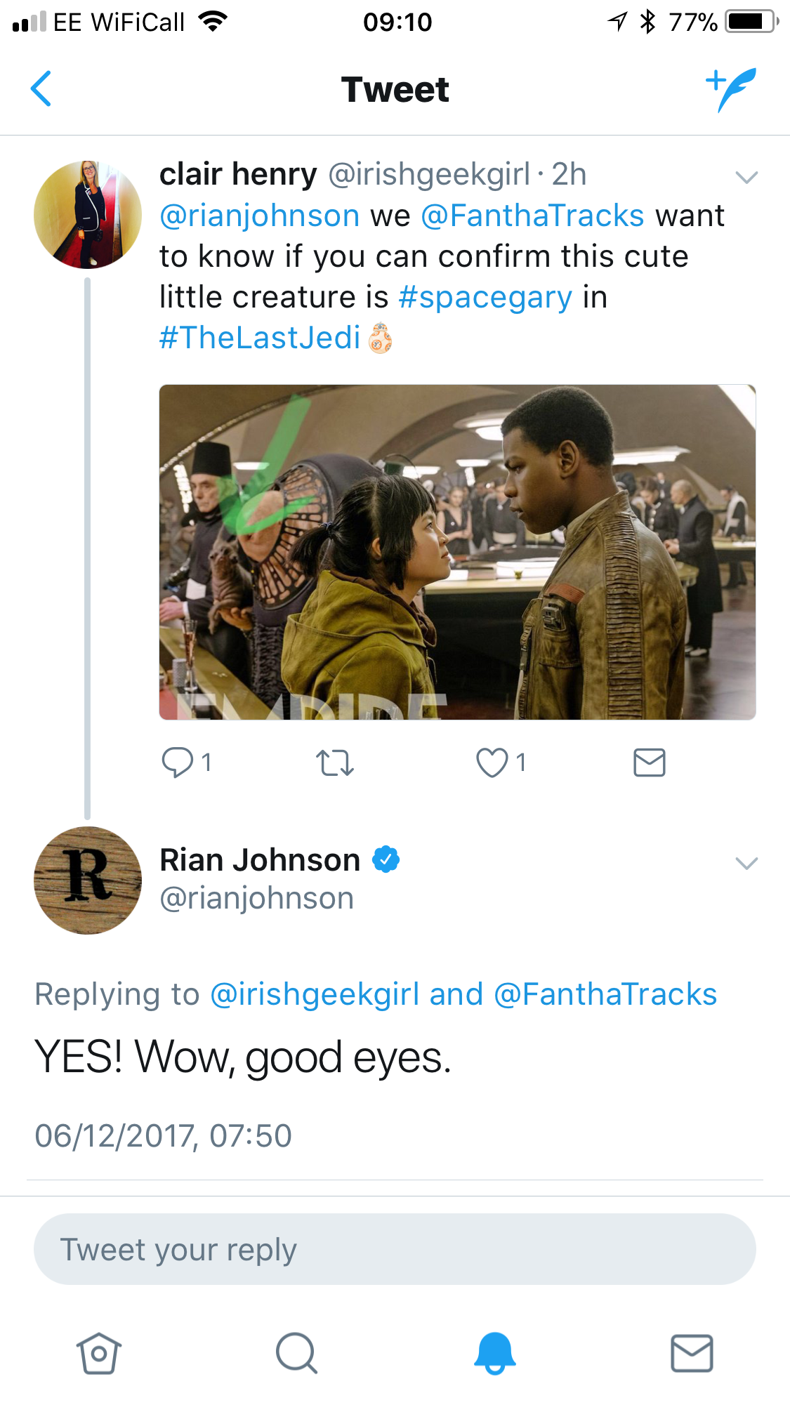Tap the Tweet your reply field
The image size is (790, 1405).
coord(395,1249)
